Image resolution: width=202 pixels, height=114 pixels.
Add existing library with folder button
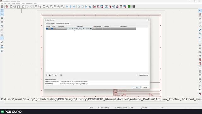tap(50, 75)
